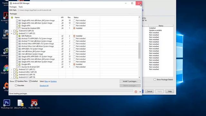The height and width of the screenshot is (116, 206).
Task: Toggle the Installed filter checkbox
Action: pos(30,81)
